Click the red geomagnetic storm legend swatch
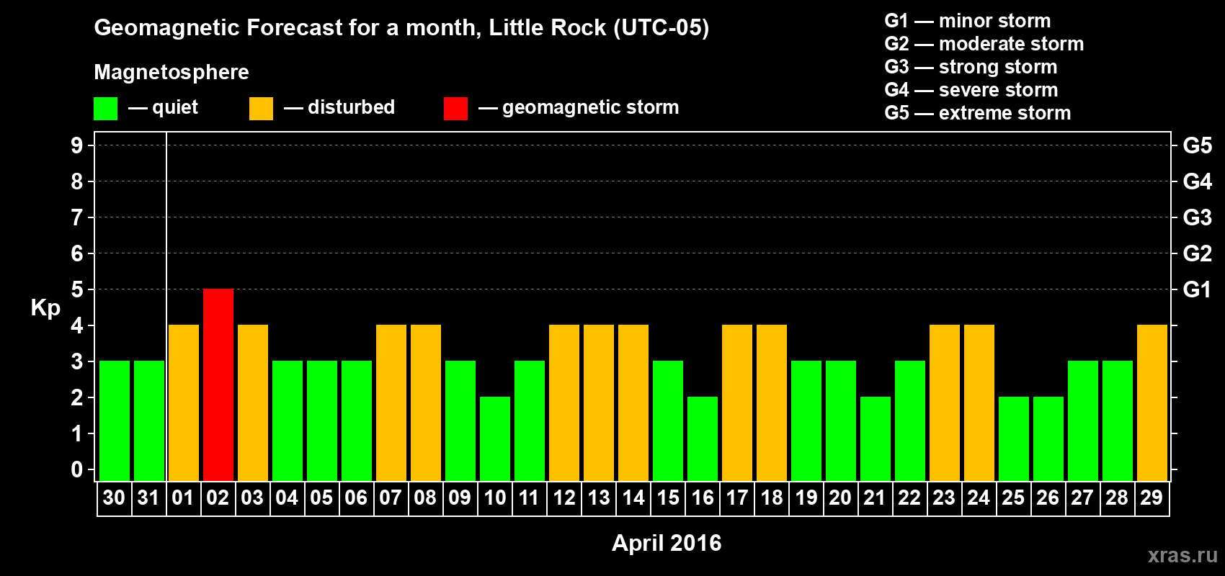This screenshot has width=1225, height=576. coord(455,109)
